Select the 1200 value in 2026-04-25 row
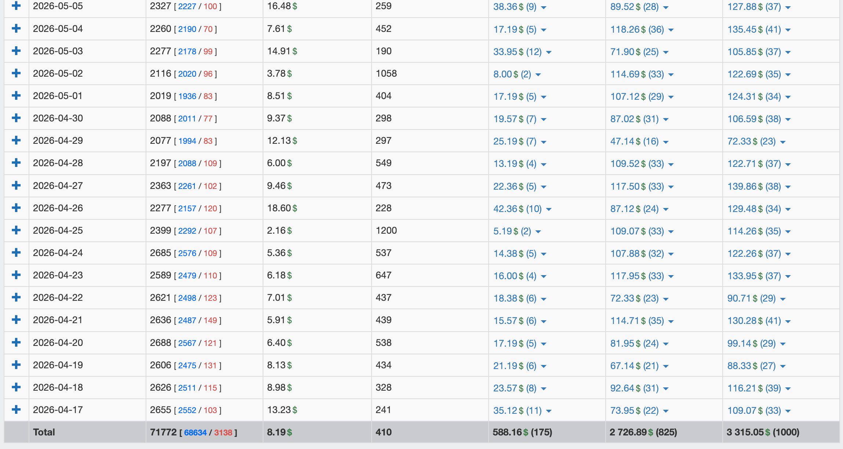Screen dimensions: 843x449 pyautogui.click(x=386, y=230)
